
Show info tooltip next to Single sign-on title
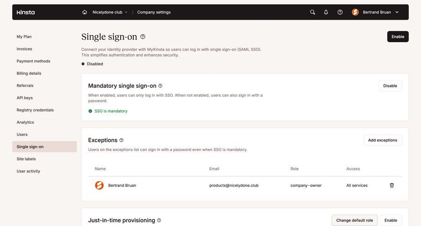click(x=143, y=36)
